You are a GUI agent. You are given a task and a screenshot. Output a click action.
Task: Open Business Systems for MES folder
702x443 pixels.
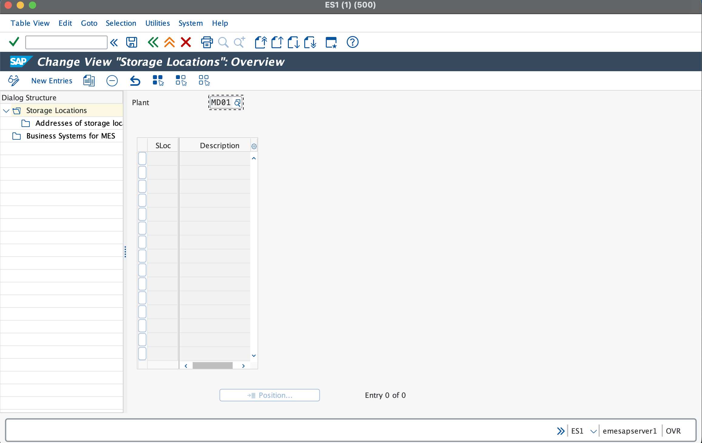[x=71, y=136]
